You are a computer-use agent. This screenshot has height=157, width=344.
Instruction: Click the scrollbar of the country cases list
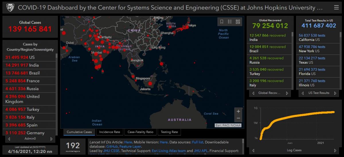pos(56,86)
